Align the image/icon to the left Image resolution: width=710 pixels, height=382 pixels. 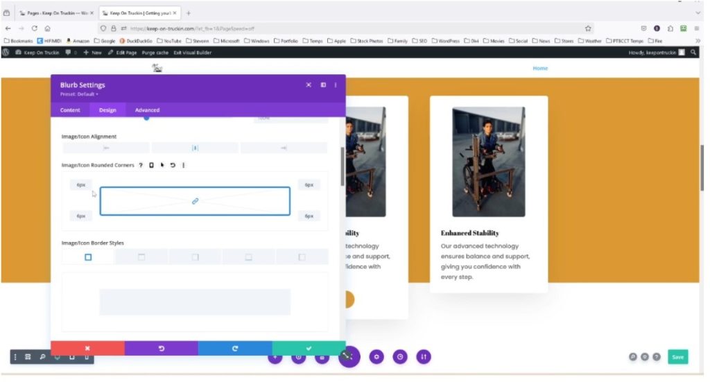[106, 148]
